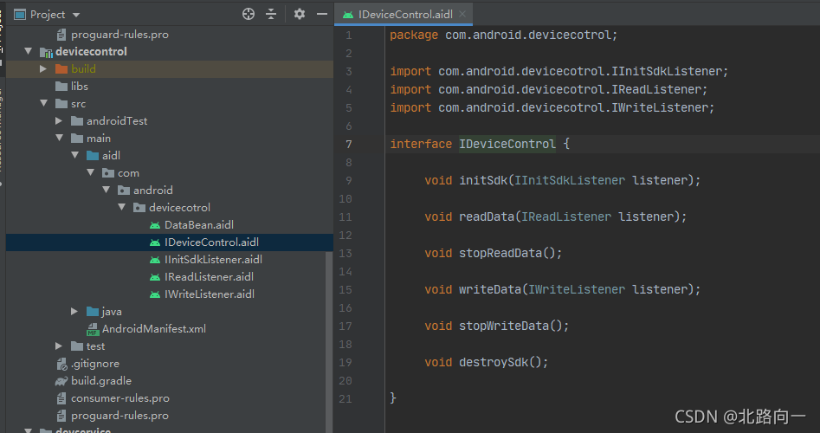Click the manifest icon beside AndroidManifest.xml
820x433 pixels.
point(93,329)
